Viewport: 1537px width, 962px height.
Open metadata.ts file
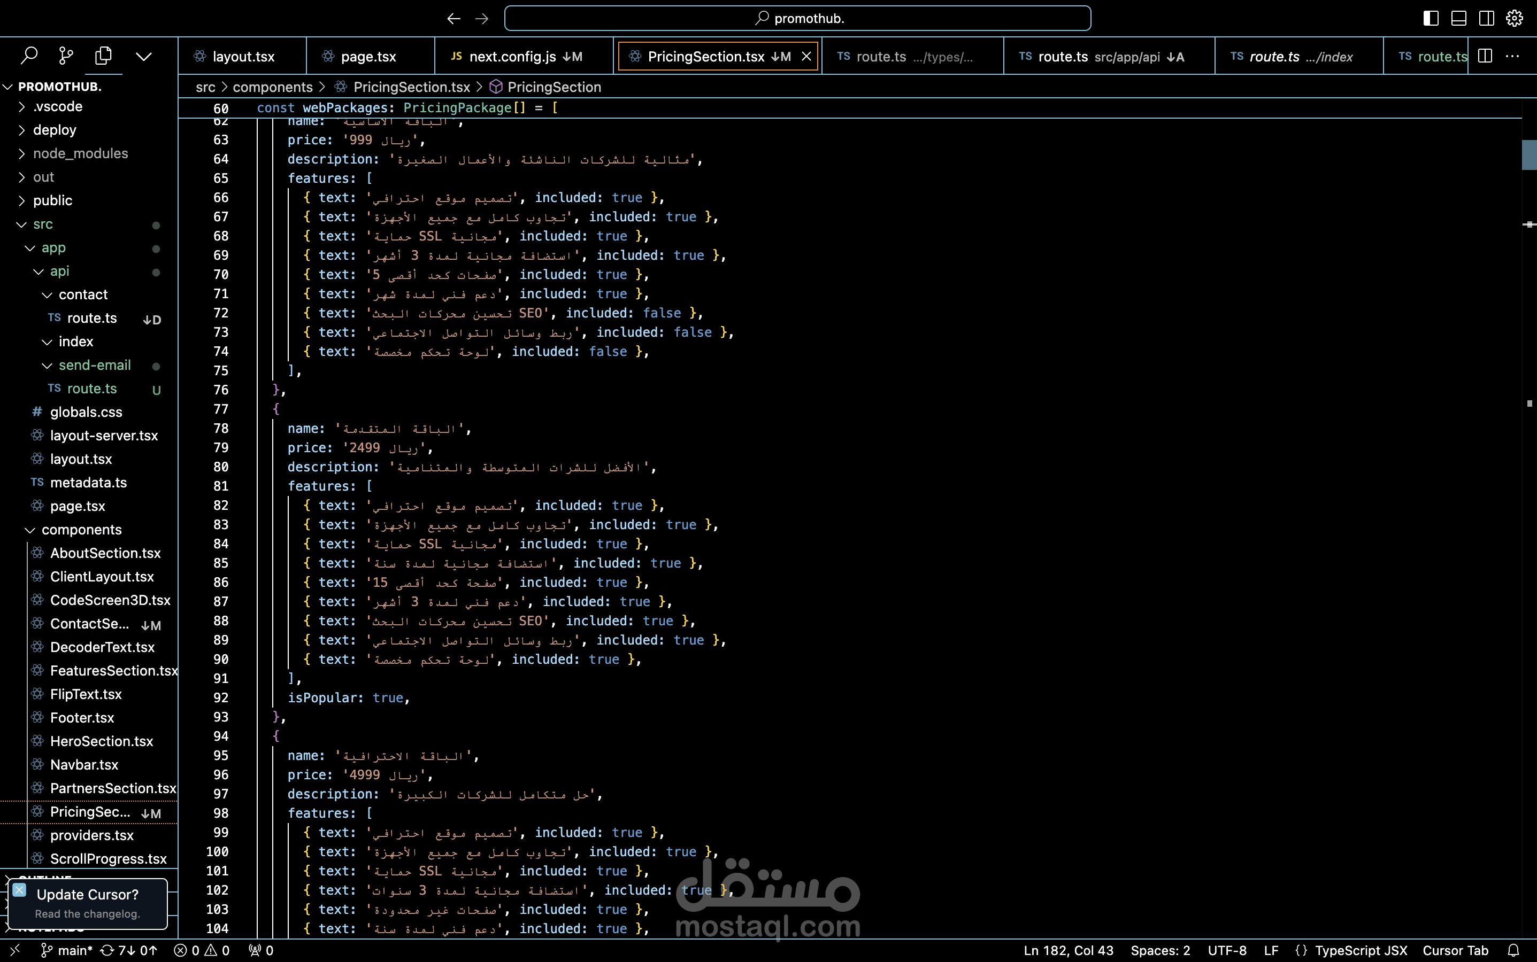[x=88, y=483]
